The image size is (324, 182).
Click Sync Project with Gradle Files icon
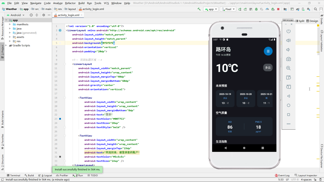pos(298,9)
